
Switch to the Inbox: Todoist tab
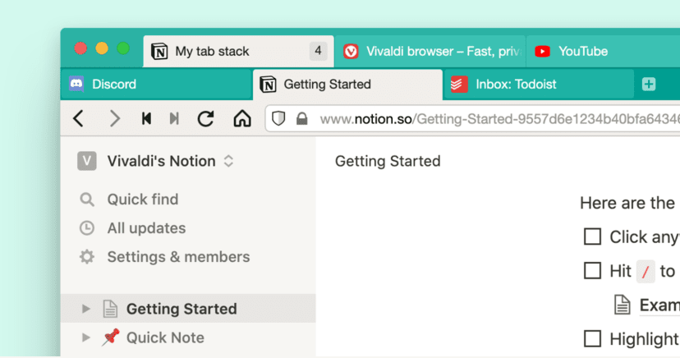point(539,84)
